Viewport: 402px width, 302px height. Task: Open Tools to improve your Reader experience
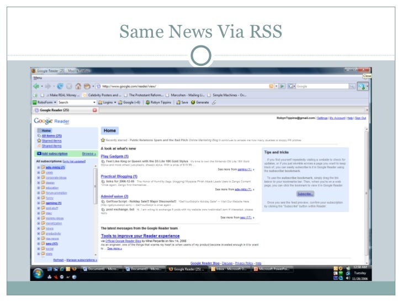(140, 236)
